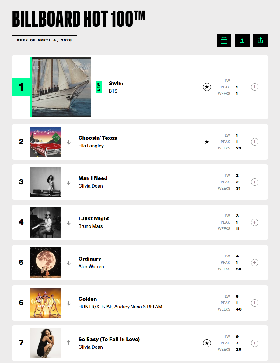280x363 pixels.
Task: Click the chart info icon
Action: [242, 41]
